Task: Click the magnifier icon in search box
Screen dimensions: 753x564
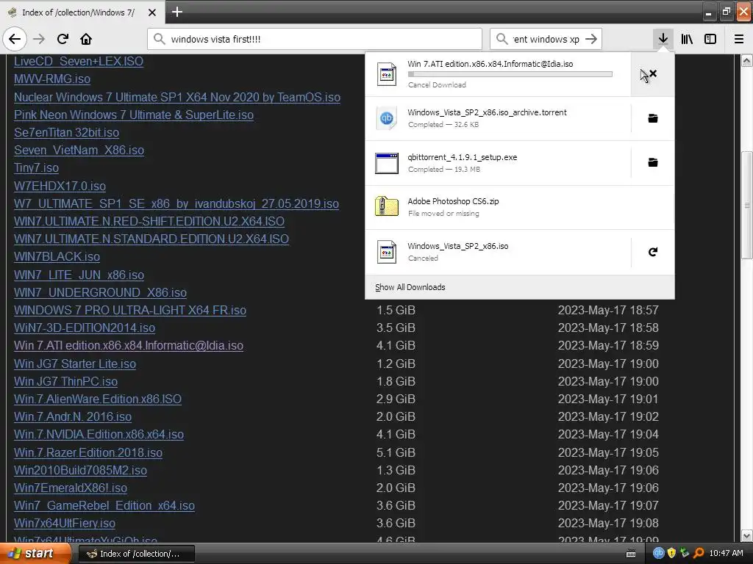Action: pos(502,39)
